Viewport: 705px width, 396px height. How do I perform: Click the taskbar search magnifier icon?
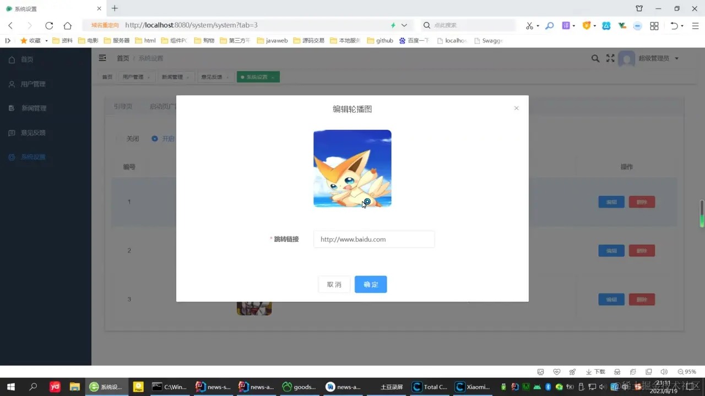[33, 387]
